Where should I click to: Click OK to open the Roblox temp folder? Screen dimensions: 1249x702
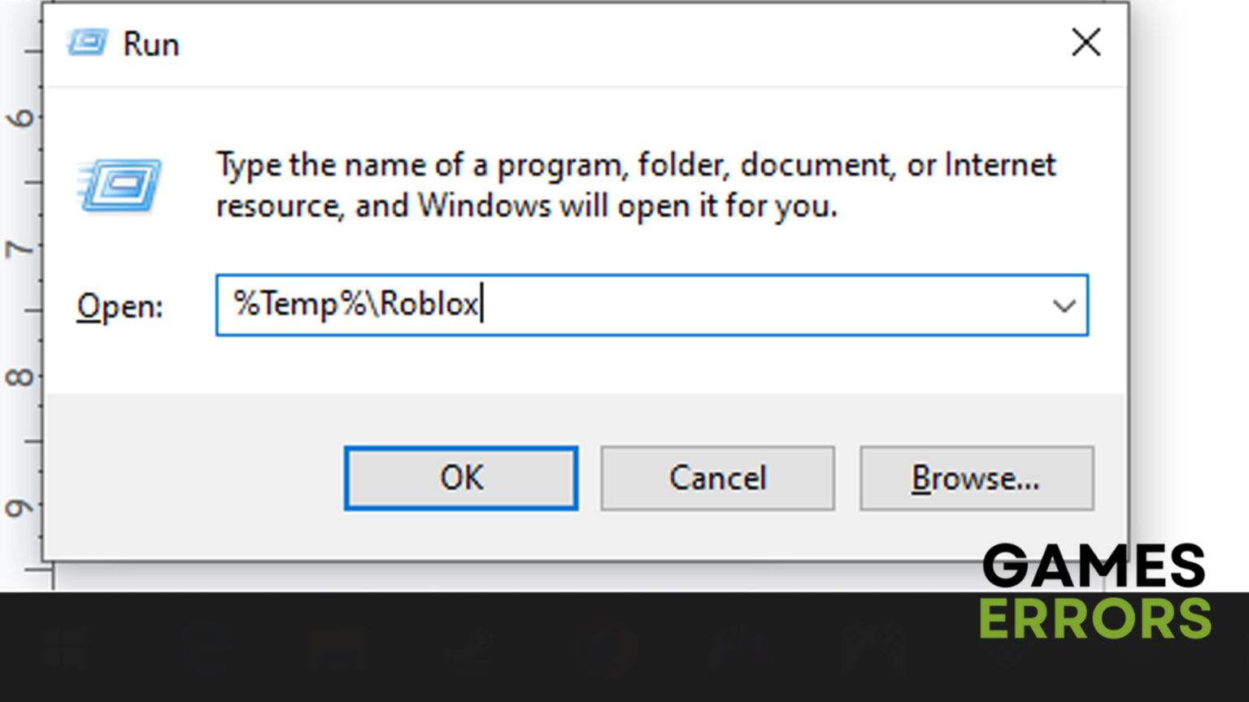[x=460, y=478]
